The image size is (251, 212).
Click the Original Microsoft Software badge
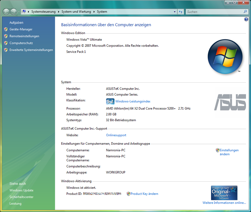coord(224,193)
